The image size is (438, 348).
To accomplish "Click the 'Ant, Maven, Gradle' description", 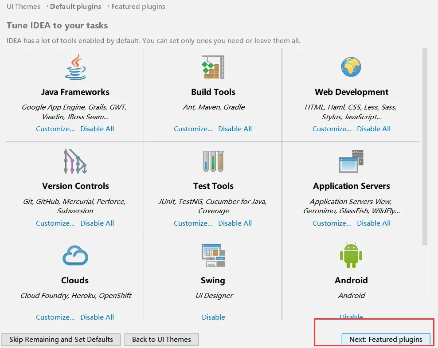I will tap(214, 107).
